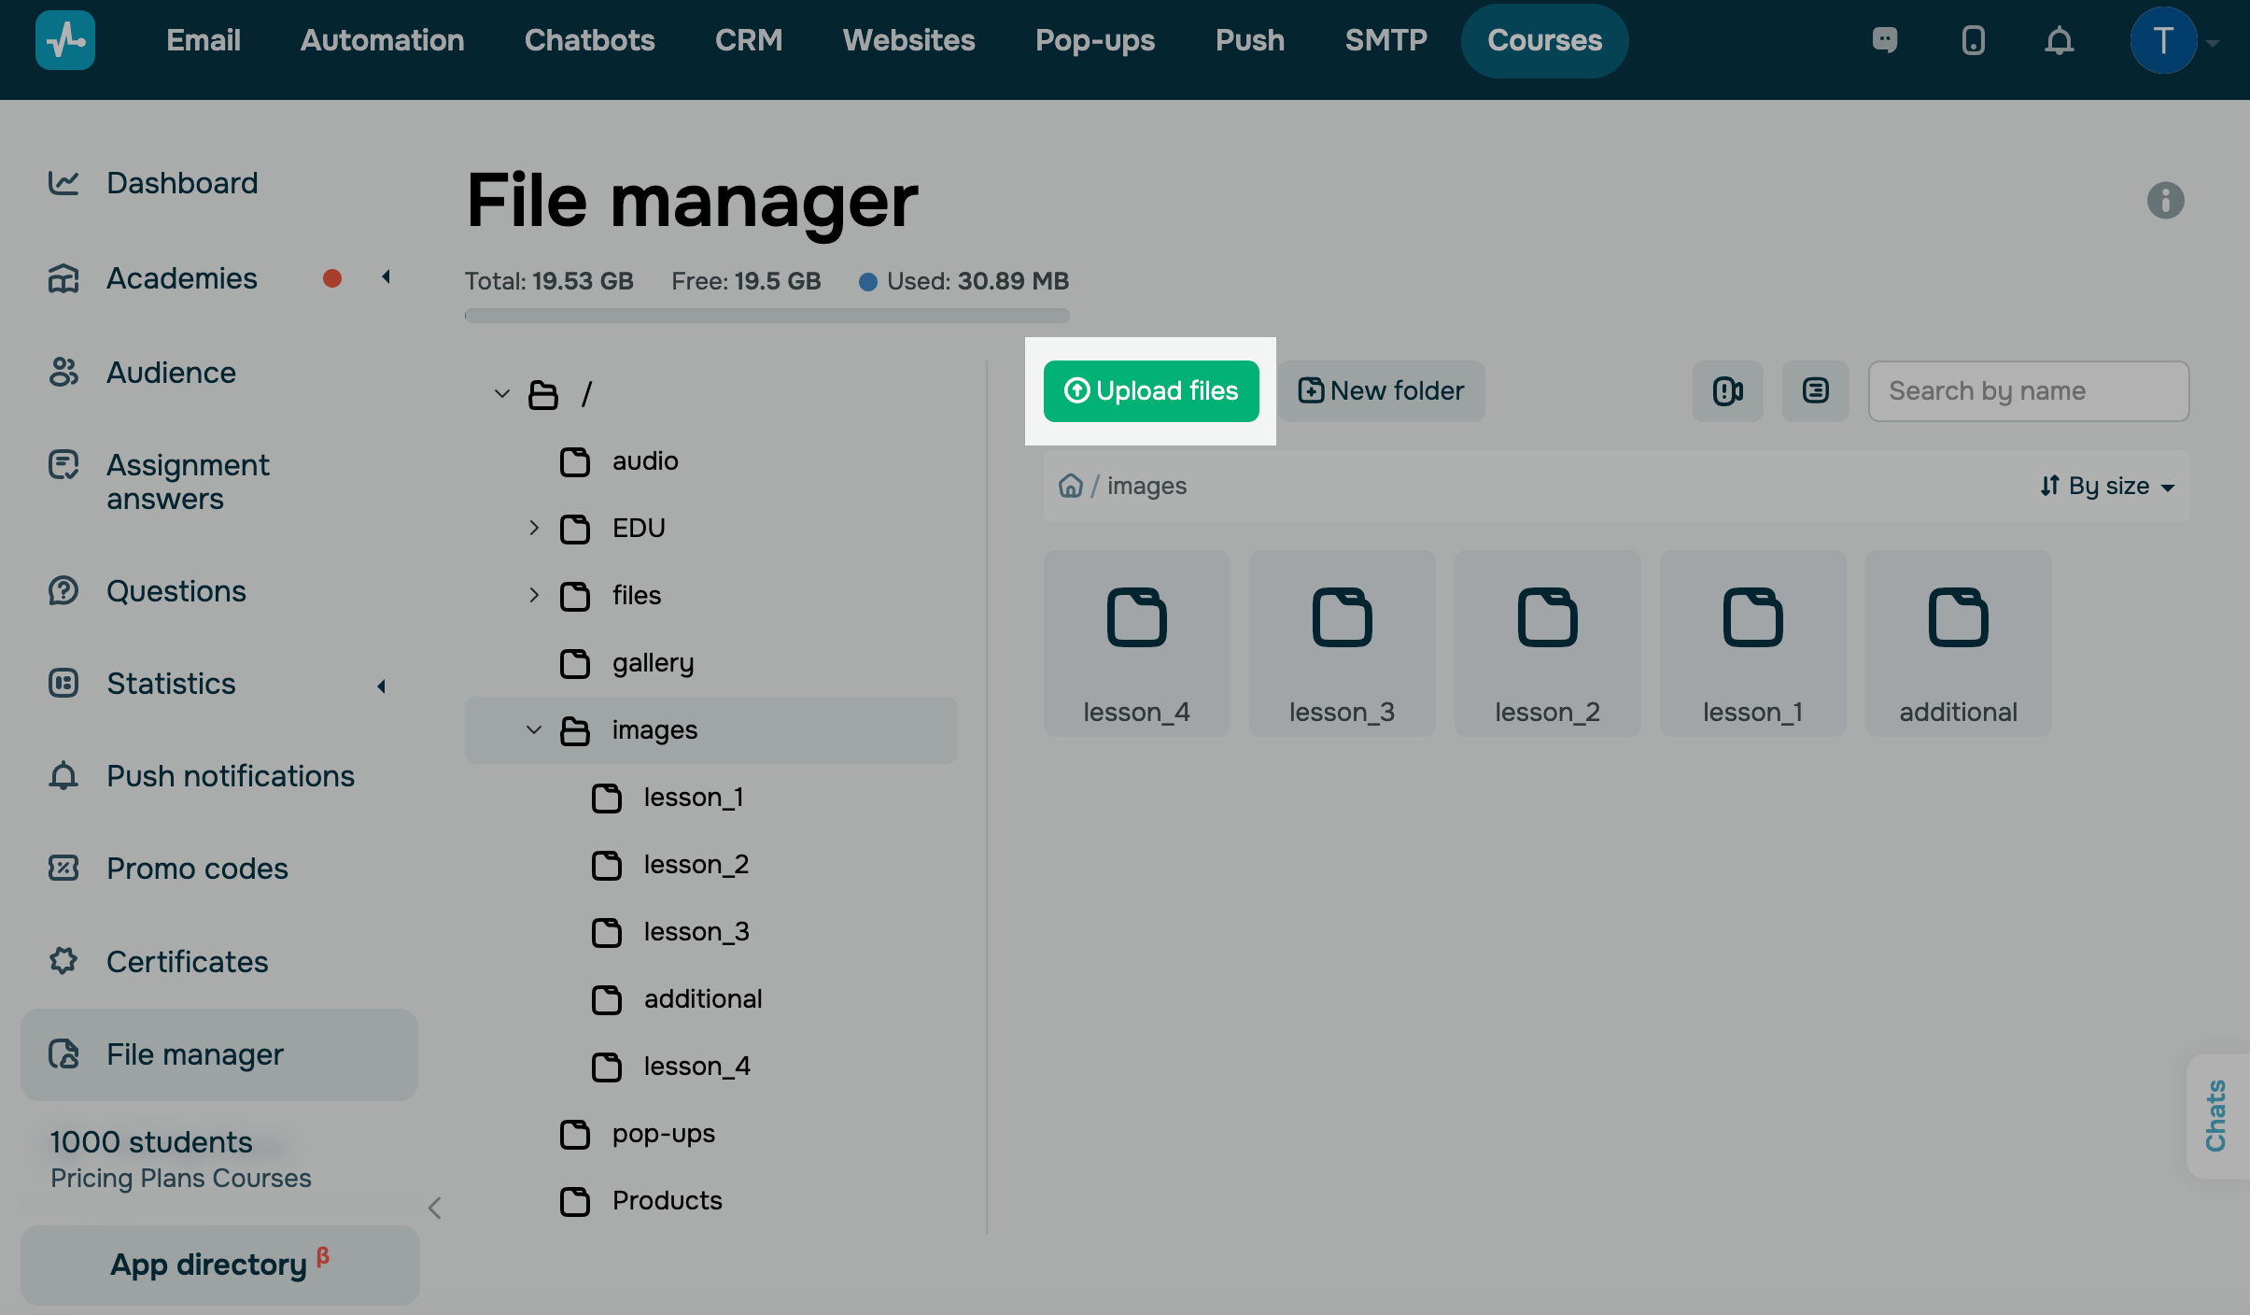Click the mobile device icon in header

click(x=1973, y=40)
